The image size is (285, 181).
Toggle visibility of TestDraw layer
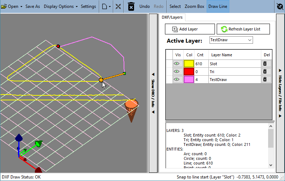pos(178,80)
